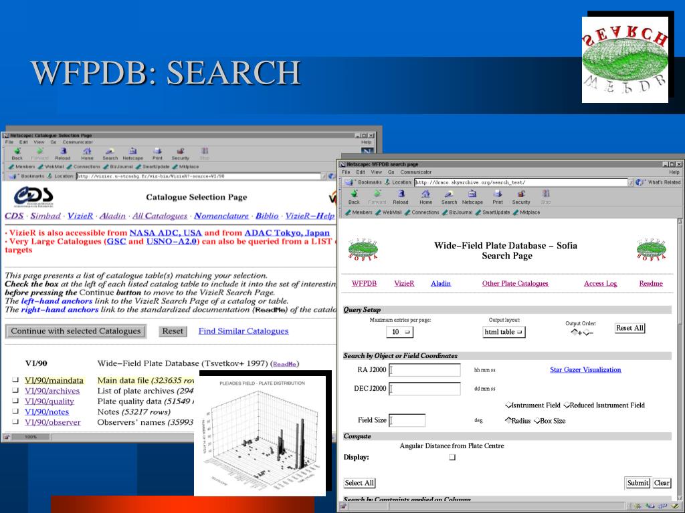Click Continue with selected Catalogues button

point(76,331)
